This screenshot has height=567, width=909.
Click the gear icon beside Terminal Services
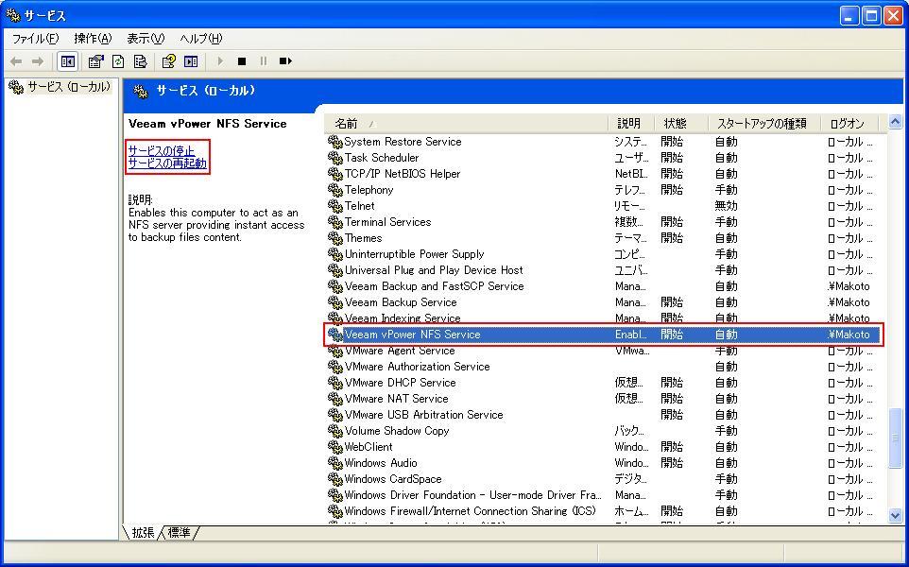click(x=335, y=222)
